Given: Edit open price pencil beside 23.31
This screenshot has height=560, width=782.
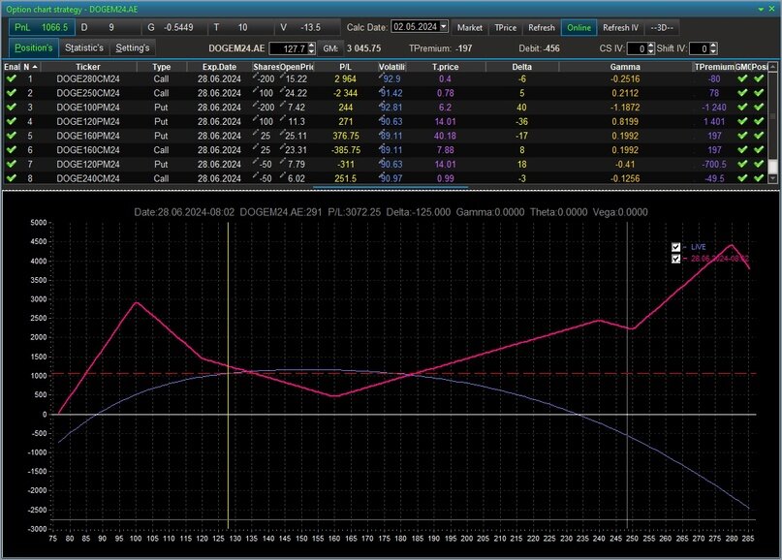Looking at the screenshot, I should tap(282, 147).
